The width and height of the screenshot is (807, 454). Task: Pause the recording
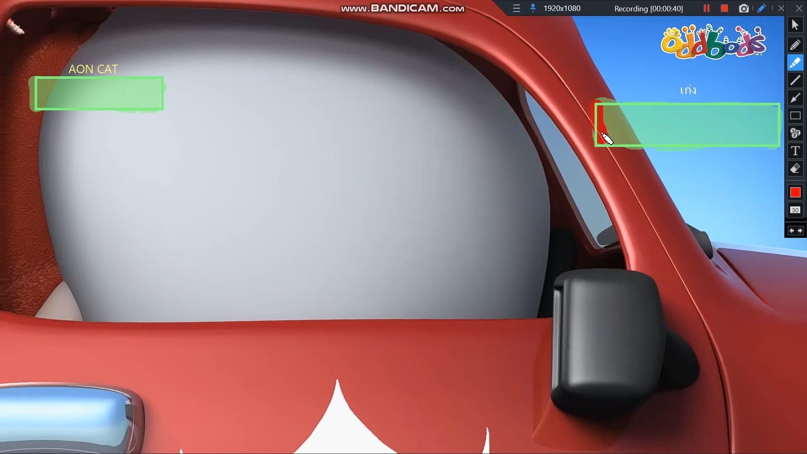pyautogui.click(x=707, y=8)
